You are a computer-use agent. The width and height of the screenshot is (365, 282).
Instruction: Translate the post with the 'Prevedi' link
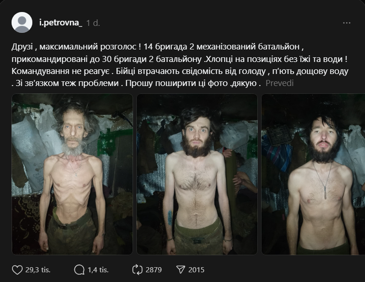click(x=279, y=83)
